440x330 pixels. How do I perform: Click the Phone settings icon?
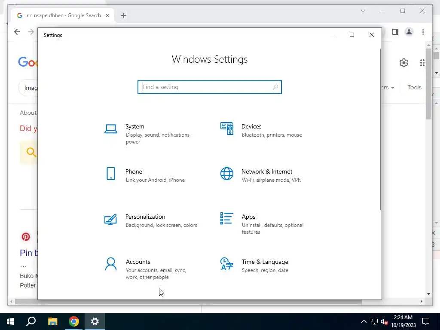point(111,174)
